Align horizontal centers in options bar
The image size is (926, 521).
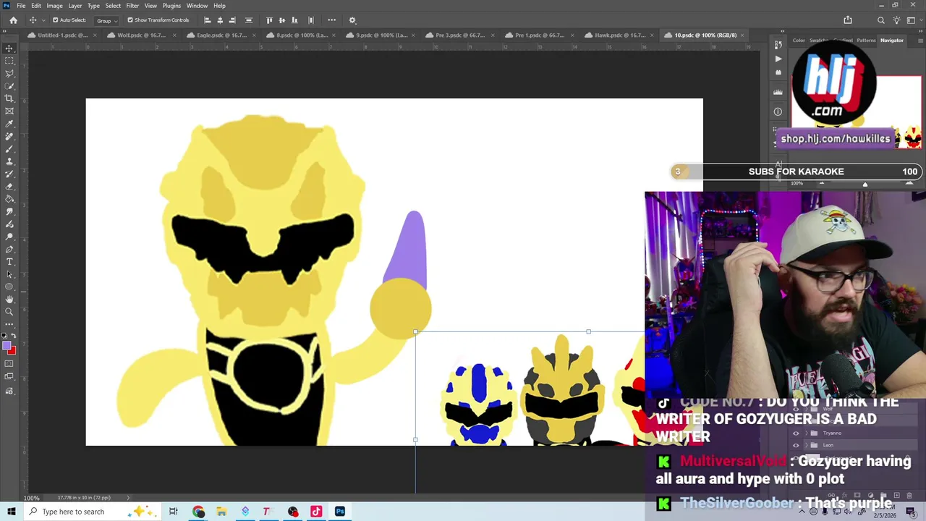(x=220, y=20)
